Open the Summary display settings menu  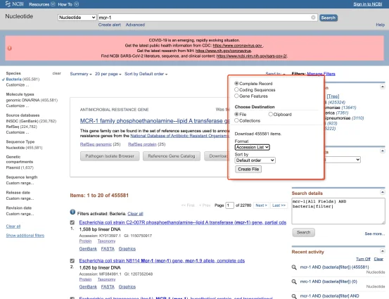click(x=81, y=74)
